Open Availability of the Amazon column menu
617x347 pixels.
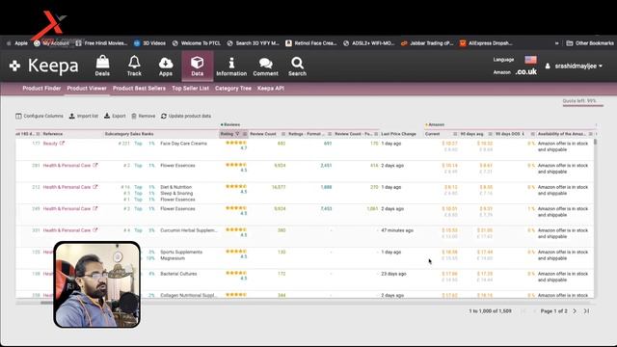pos(590,134)
